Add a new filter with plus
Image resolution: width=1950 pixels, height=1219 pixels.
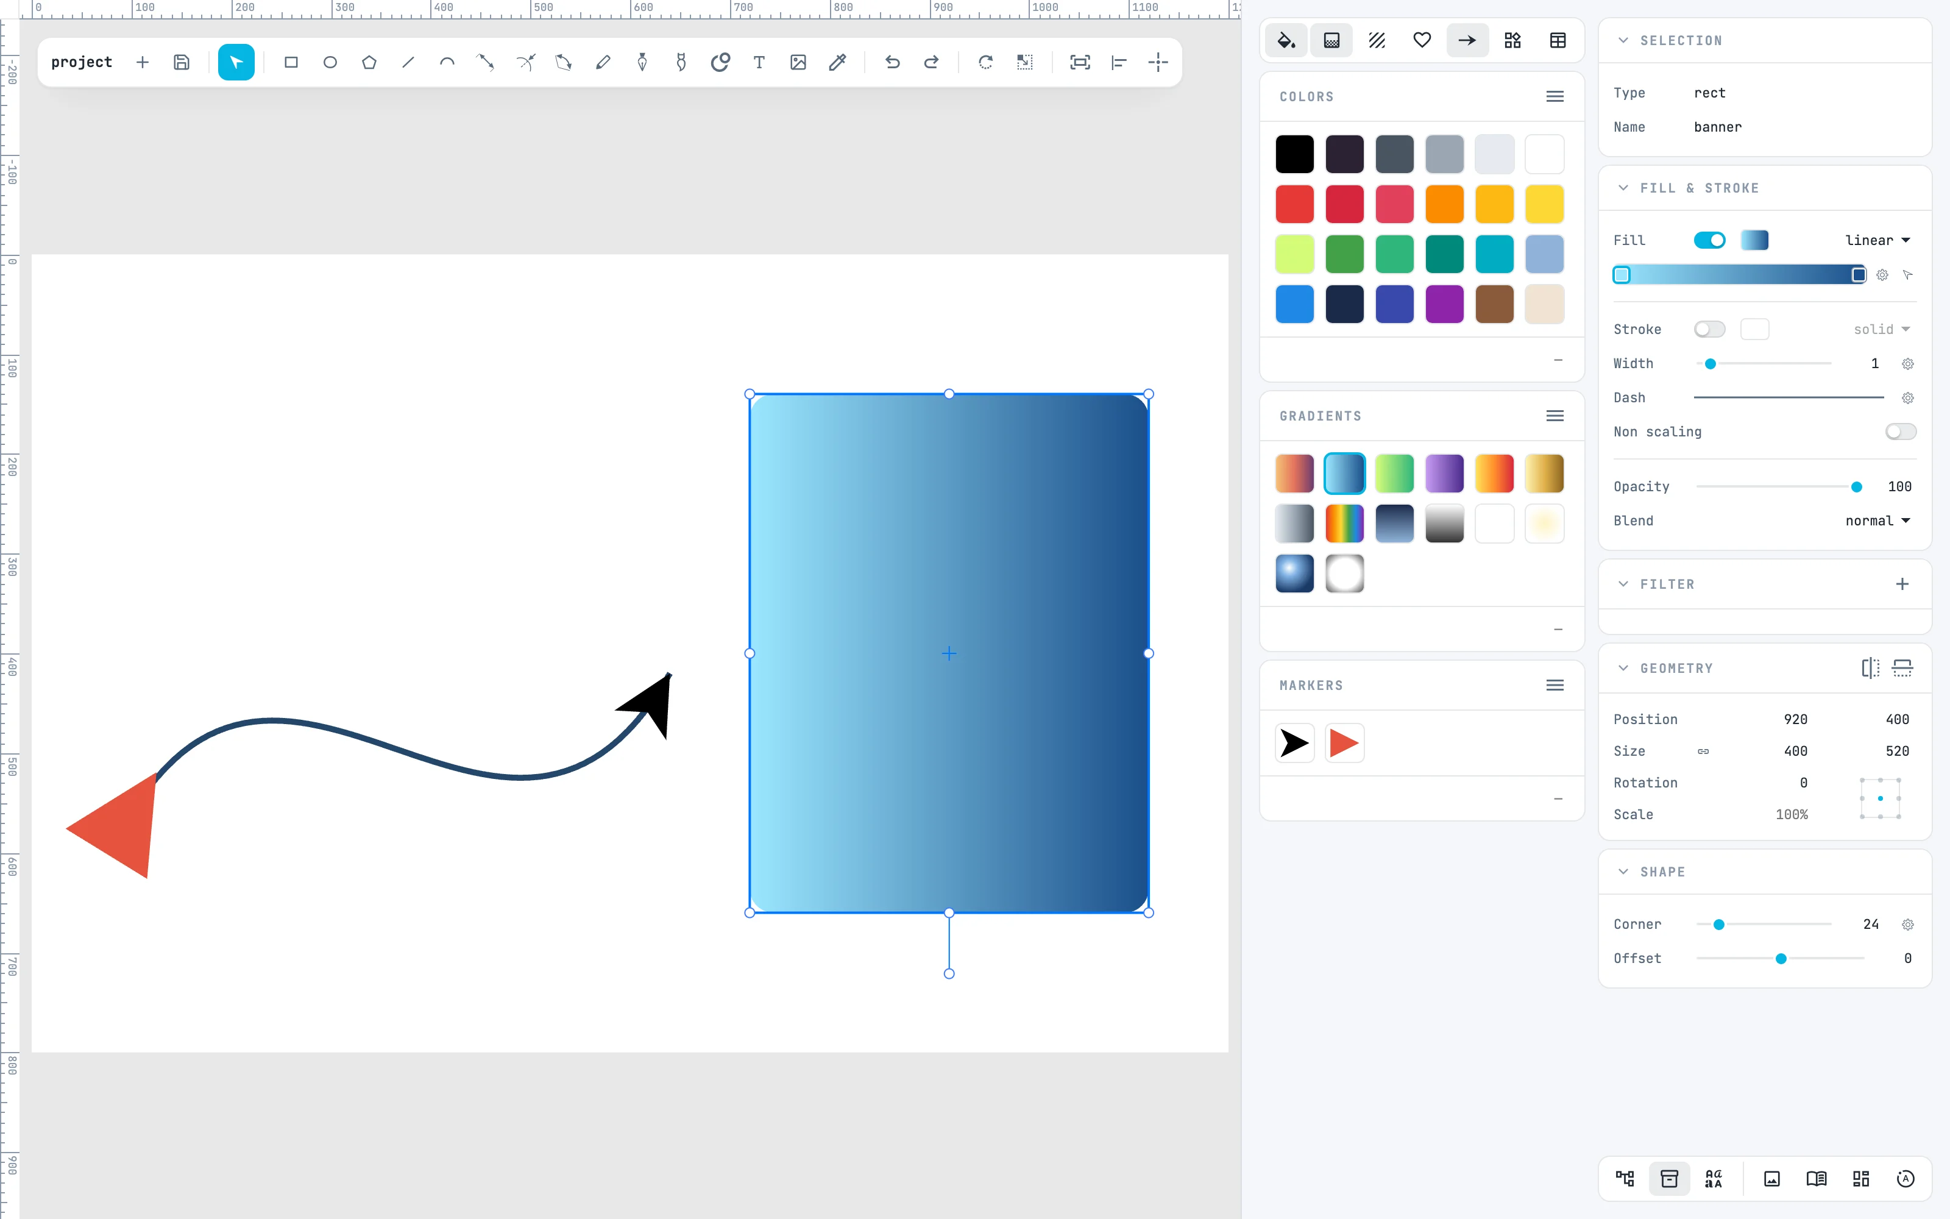[x=1902, y=584]
